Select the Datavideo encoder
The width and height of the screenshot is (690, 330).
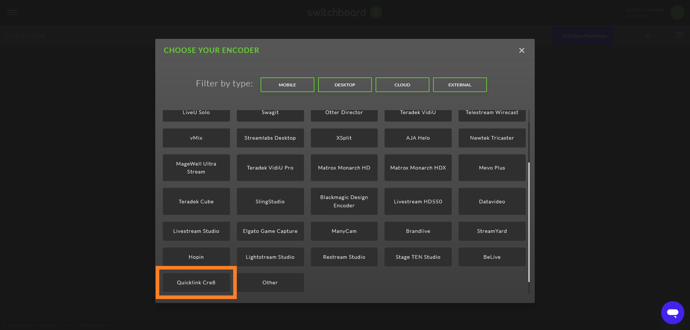coord(492,202)
